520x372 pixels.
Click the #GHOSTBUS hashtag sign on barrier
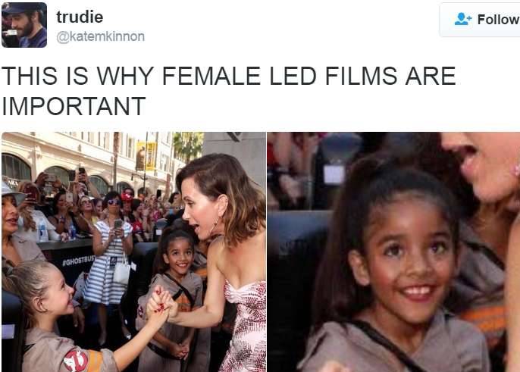(79, 261)
